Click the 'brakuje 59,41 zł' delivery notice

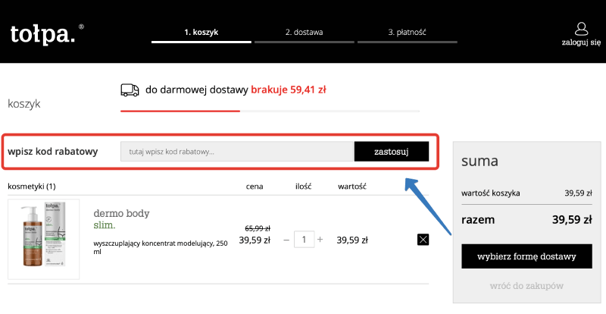pyautogui.click(x=289, y=89)
